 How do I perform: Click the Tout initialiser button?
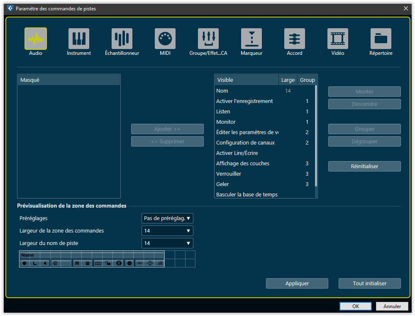[369, 284]
